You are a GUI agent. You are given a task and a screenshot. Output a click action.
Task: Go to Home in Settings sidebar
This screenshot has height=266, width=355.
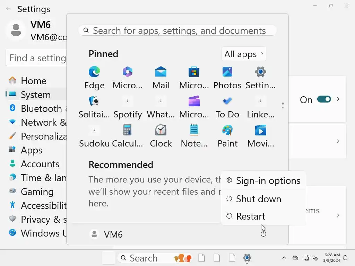point(36,81)
